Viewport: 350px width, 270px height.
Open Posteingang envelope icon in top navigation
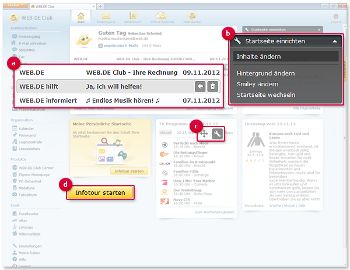(106, 16)
